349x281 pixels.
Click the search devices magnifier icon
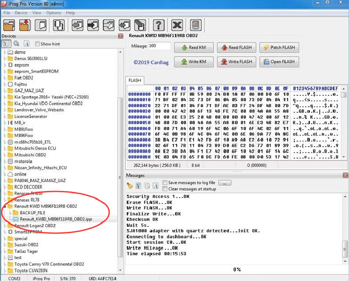[16, 43]
